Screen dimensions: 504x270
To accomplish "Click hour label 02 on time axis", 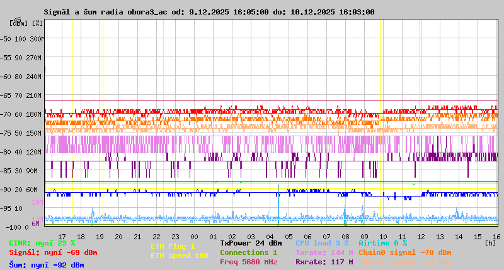I will coord(232,237).
